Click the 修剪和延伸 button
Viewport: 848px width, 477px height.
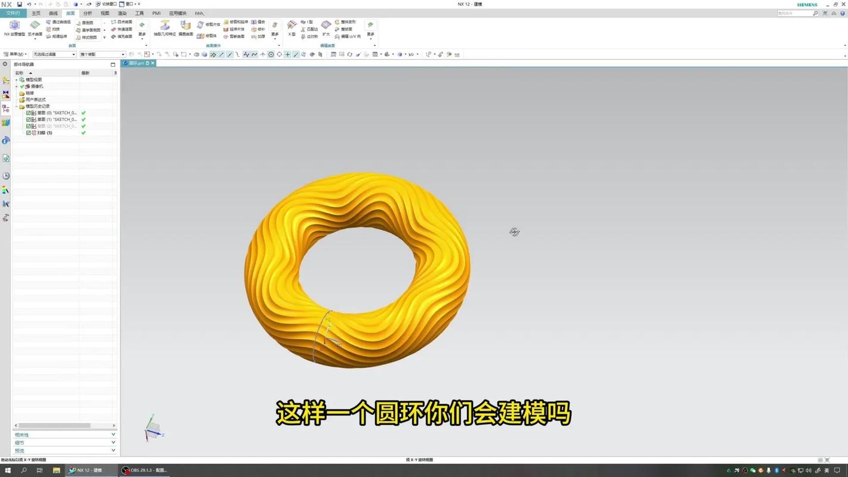click(236, 22)
